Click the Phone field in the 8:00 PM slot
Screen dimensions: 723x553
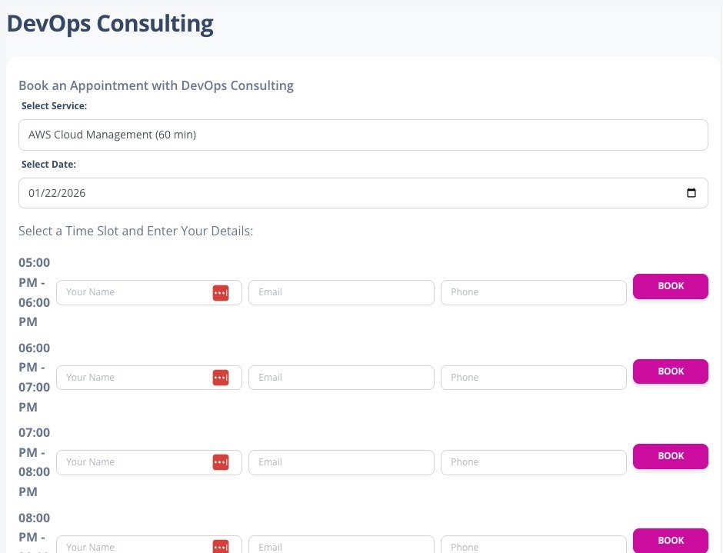[x=534, y=547]
